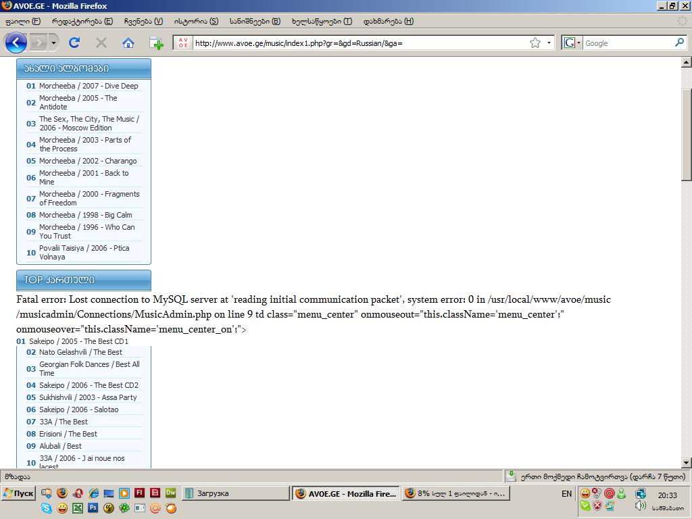Bookmark this page with the star icon
Screen dimensions: 692x519
click(535, 43)
